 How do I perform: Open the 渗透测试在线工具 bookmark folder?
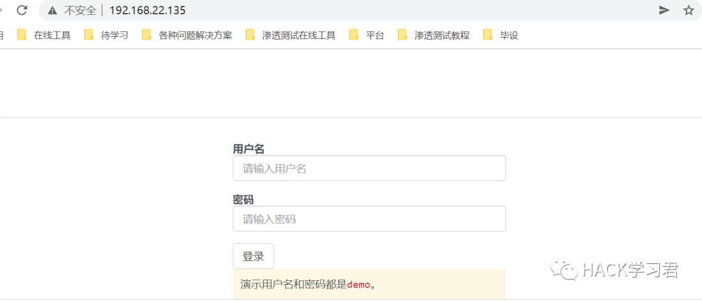(291, 35)
